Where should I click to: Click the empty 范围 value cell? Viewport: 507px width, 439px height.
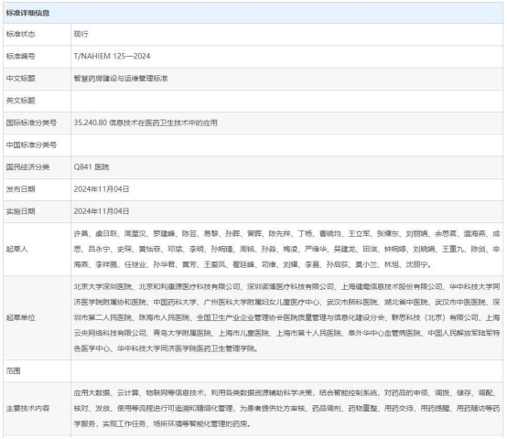pos(286,370)
